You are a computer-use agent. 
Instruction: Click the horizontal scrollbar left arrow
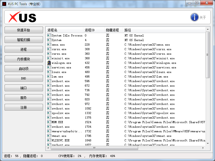(x=48, y=148)
